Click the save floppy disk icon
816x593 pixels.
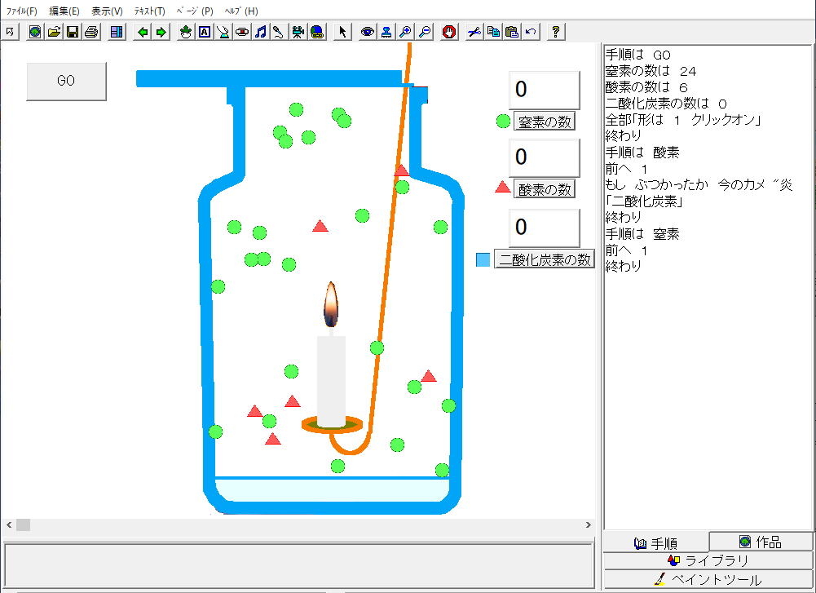point(73,32)
